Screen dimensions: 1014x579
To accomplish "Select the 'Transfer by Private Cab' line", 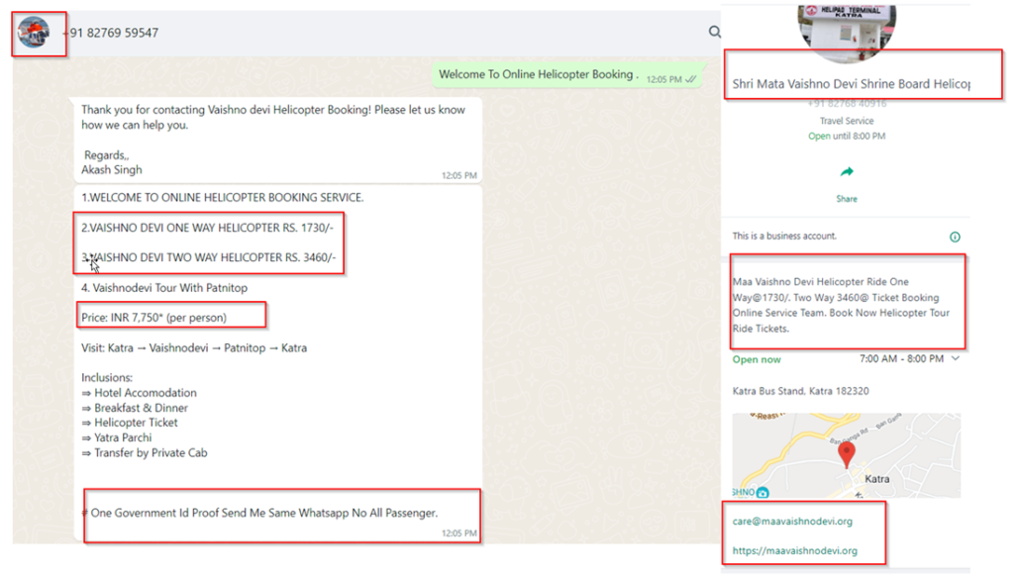I will [x=145, y=453].
